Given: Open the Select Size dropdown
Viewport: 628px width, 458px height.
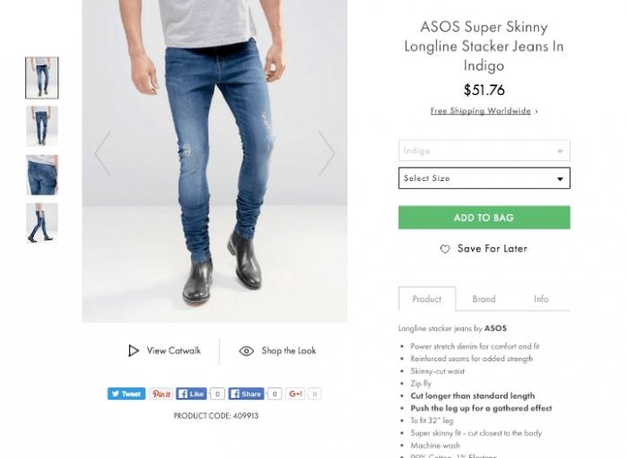Looking at the screenshot, I should click(484, 178).
